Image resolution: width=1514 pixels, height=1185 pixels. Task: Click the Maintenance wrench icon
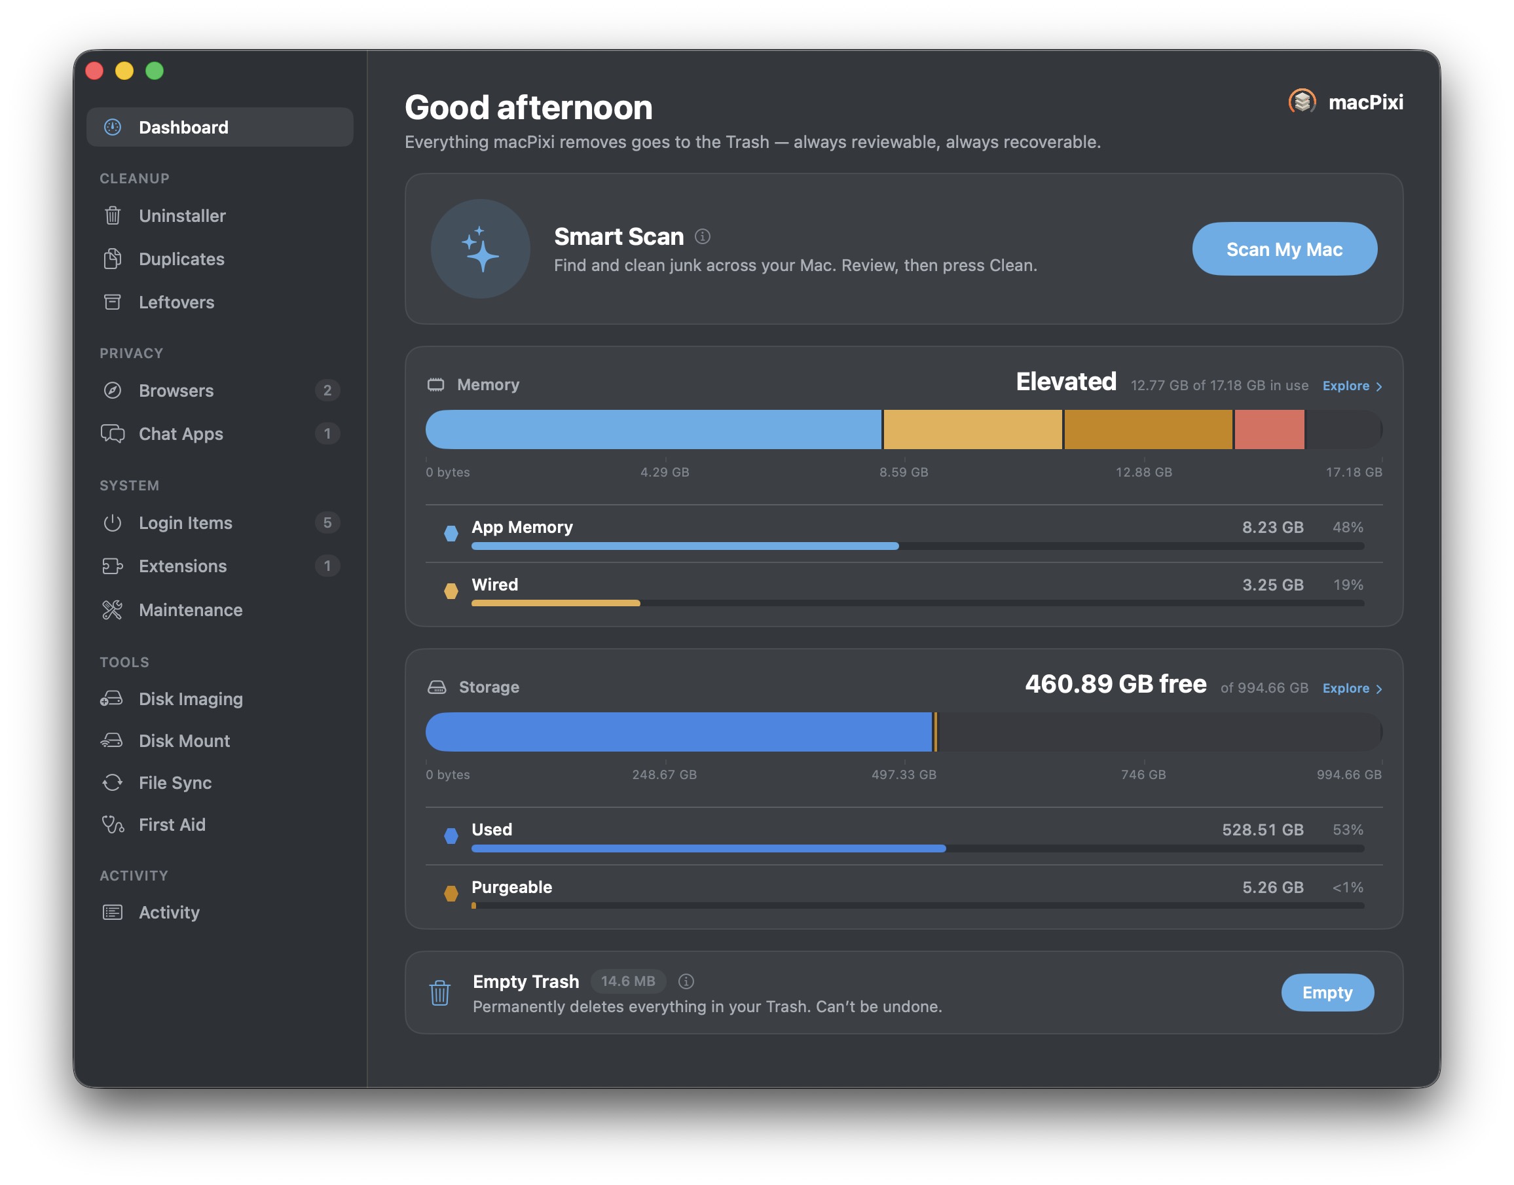tap(113, 610)
